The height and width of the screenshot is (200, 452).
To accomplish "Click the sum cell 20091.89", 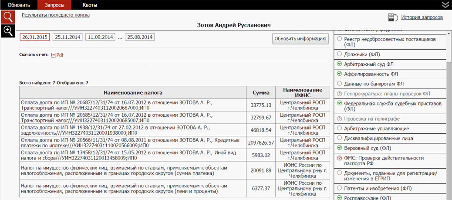I will pyautogui.click(x=261, y=170).
